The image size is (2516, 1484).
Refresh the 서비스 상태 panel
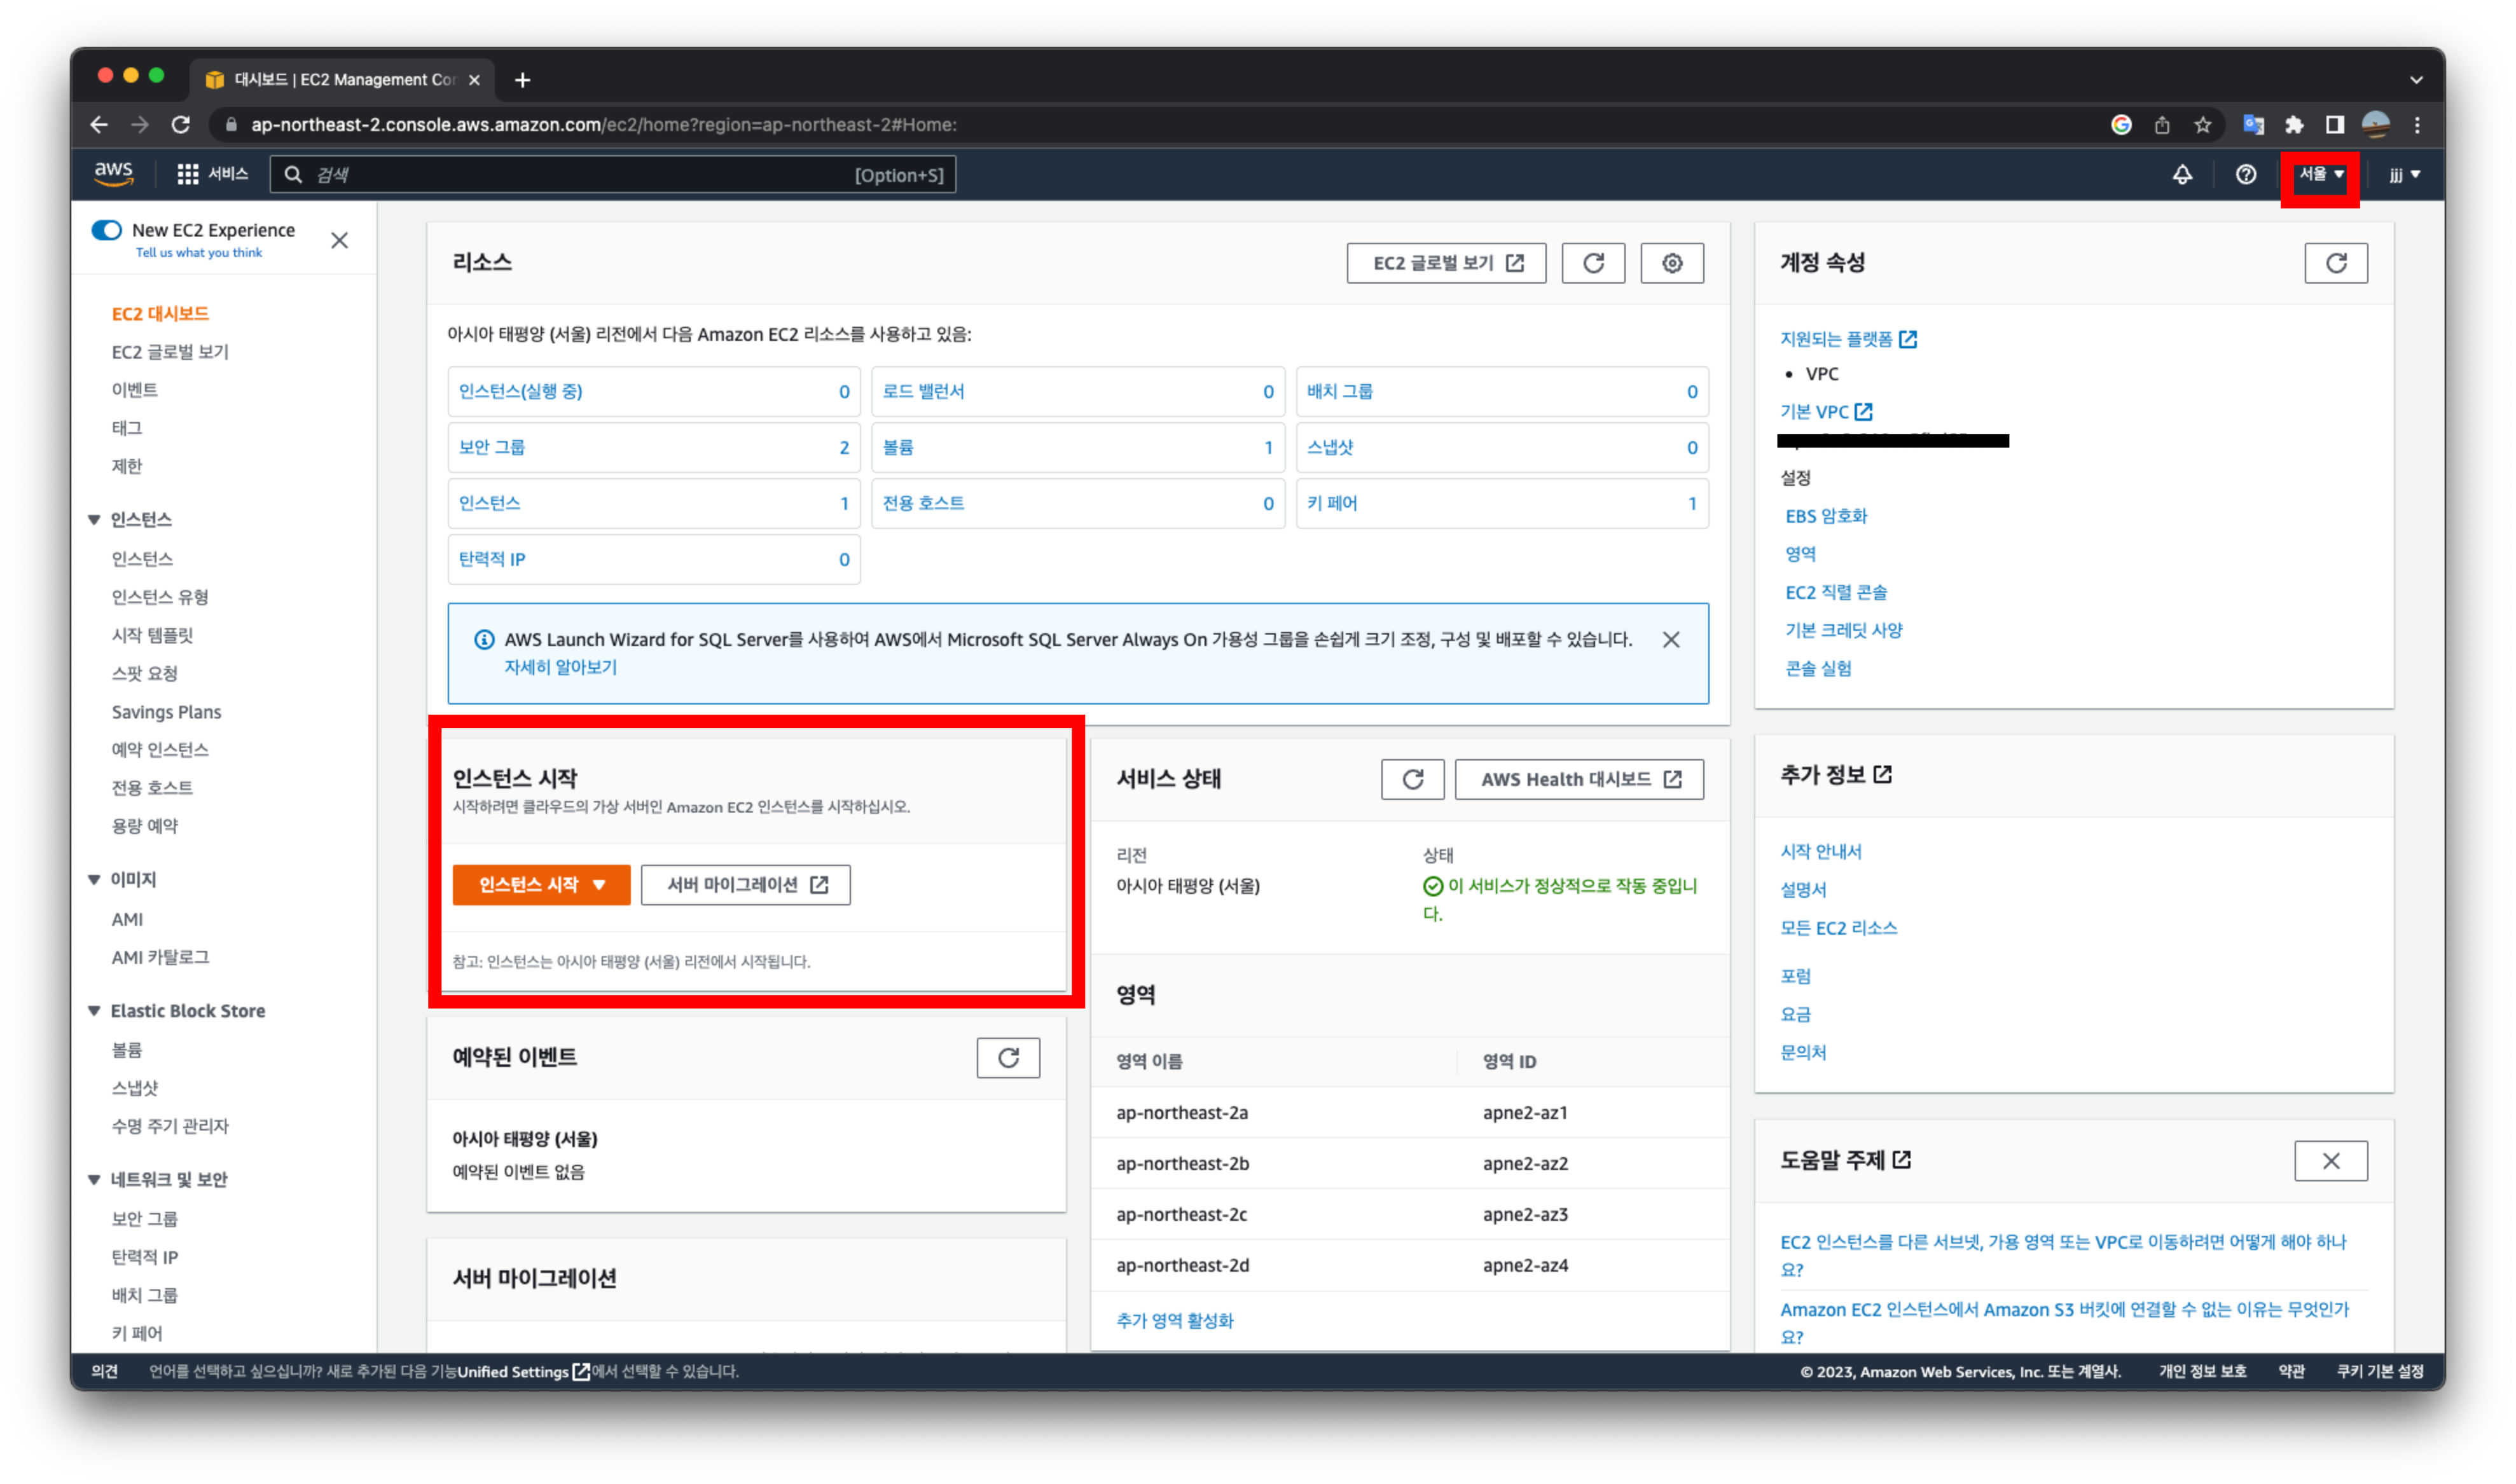(1412, 779)
